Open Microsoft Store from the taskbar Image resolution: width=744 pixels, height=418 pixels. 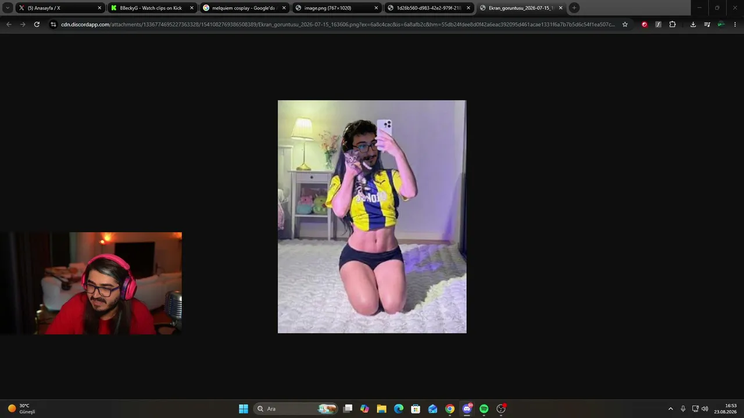point(416,409)
